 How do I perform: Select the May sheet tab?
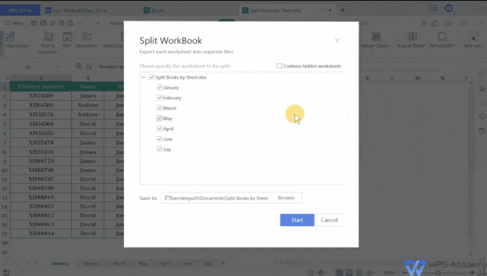[x=143, y=263]
